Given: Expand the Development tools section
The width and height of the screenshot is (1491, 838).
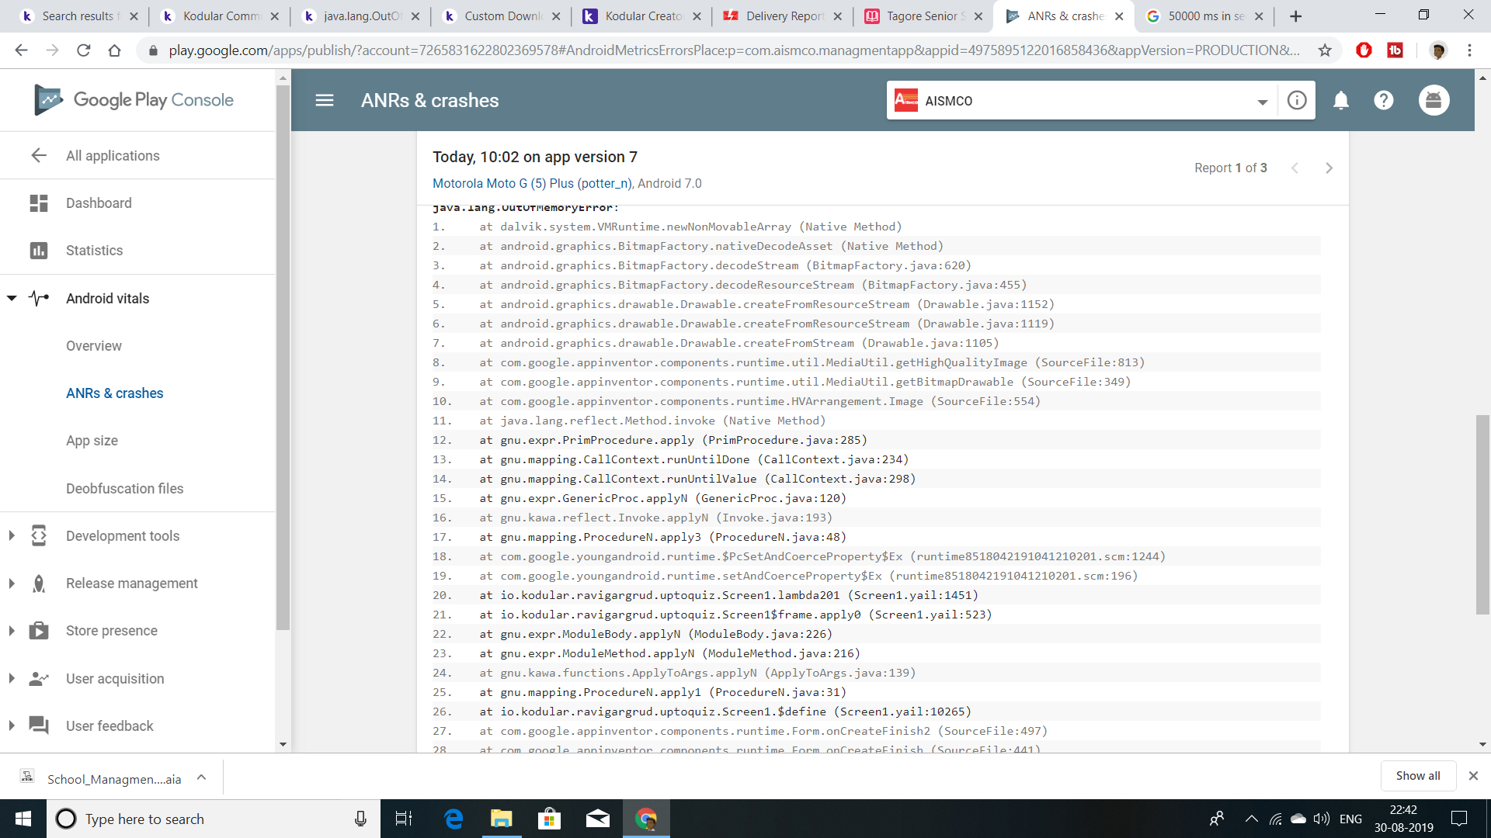Looking at the screenshot, I should click(12, 535).
